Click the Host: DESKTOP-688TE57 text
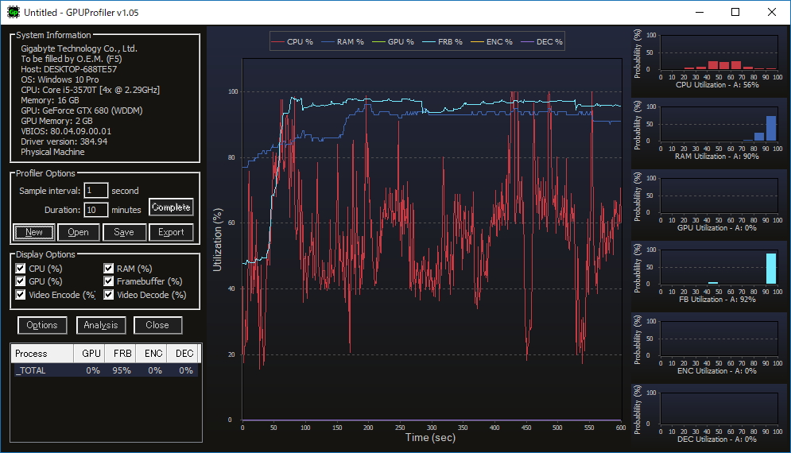 68,69
